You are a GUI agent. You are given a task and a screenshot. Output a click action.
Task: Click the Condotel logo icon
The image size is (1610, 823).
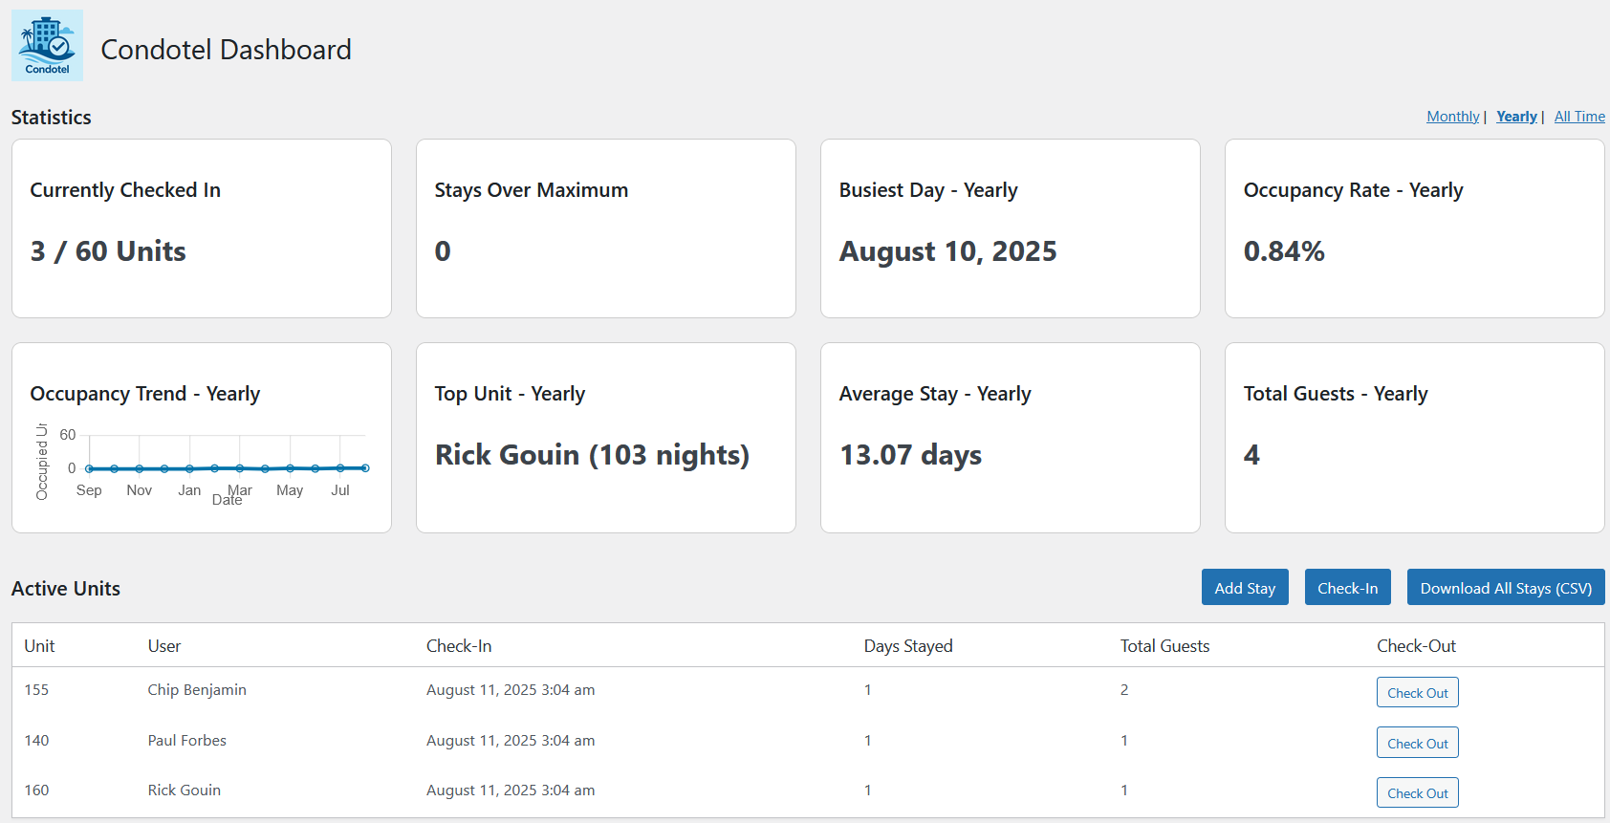point(47,45)
